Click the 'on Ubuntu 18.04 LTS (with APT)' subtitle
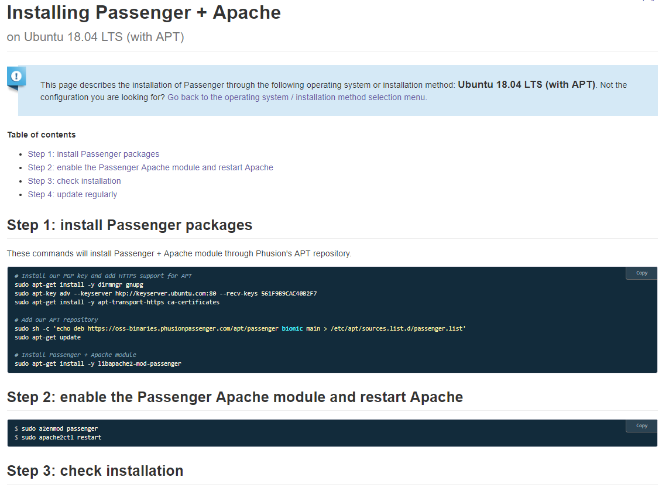 click(95, 37)
